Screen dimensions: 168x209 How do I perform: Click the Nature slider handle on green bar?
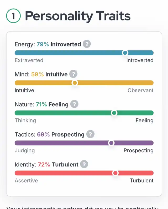coord(114,113)
